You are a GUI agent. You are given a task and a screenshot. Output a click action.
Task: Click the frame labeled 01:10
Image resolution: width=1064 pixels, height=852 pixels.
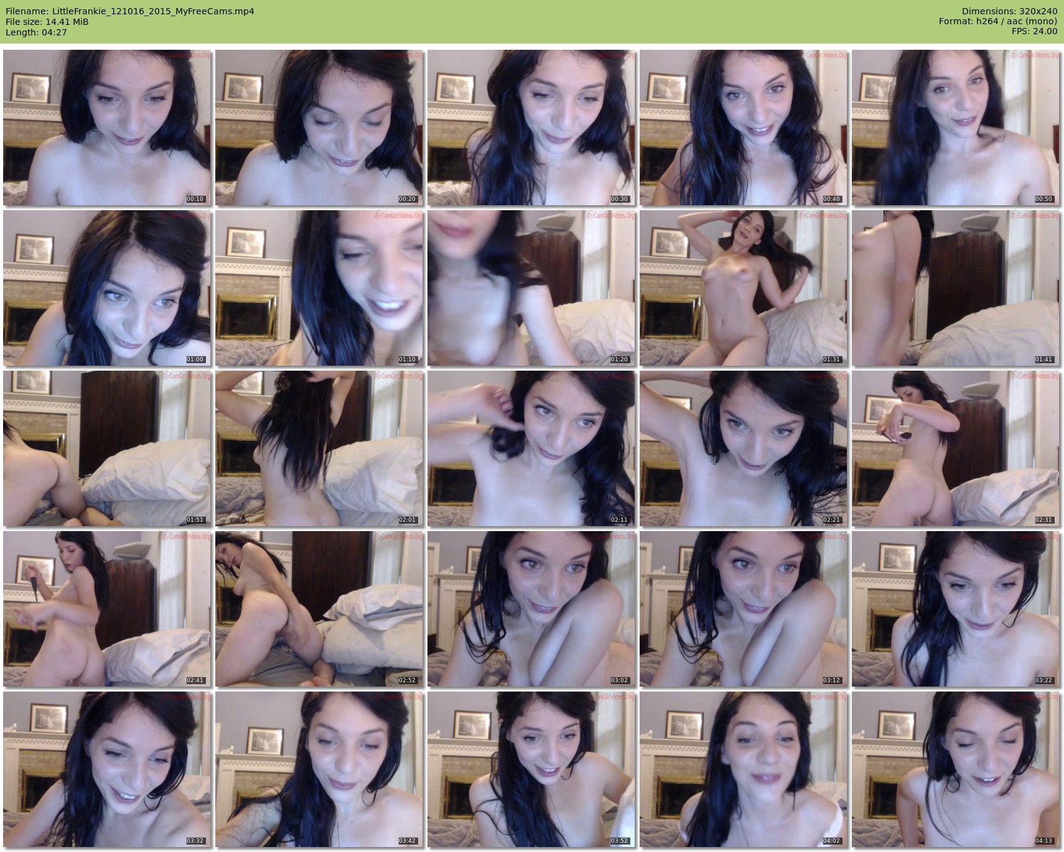(319, 288)
